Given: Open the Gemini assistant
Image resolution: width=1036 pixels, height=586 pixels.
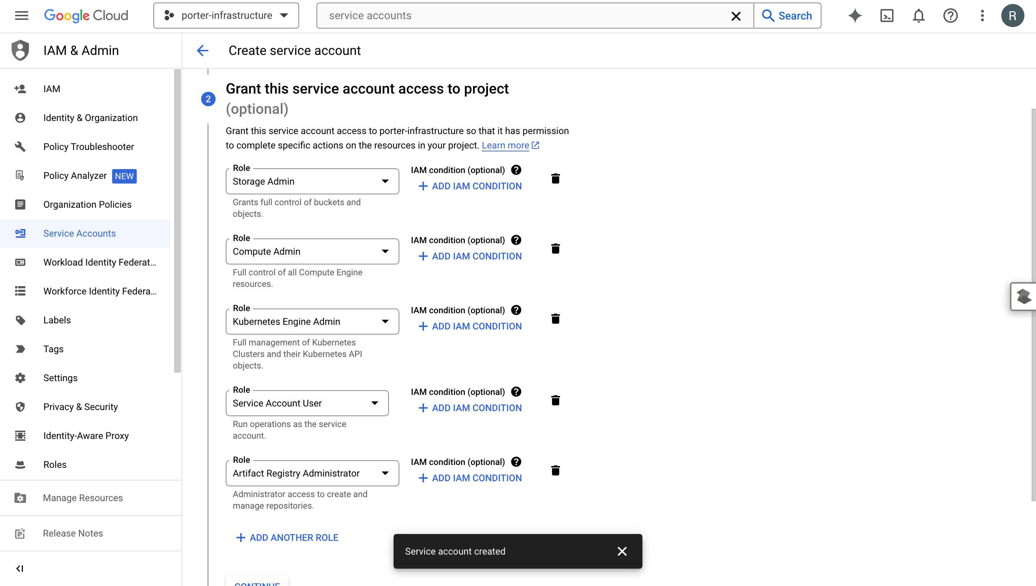Looking at the screenshot, I should click(855, 15).
